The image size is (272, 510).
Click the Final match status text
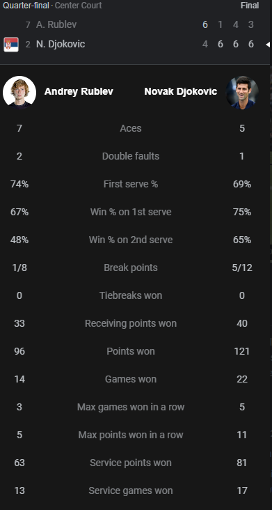[x=250, y=6]
